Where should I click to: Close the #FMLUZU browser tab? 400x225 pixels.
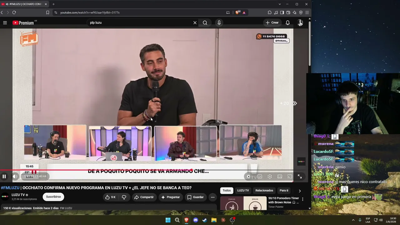[46, 4]
